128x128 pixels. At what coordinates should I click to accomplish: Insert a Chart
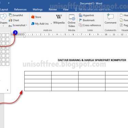coord(14,20)
